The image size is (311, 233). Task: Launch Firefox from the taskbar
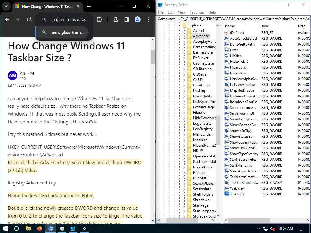coord(39,228)
